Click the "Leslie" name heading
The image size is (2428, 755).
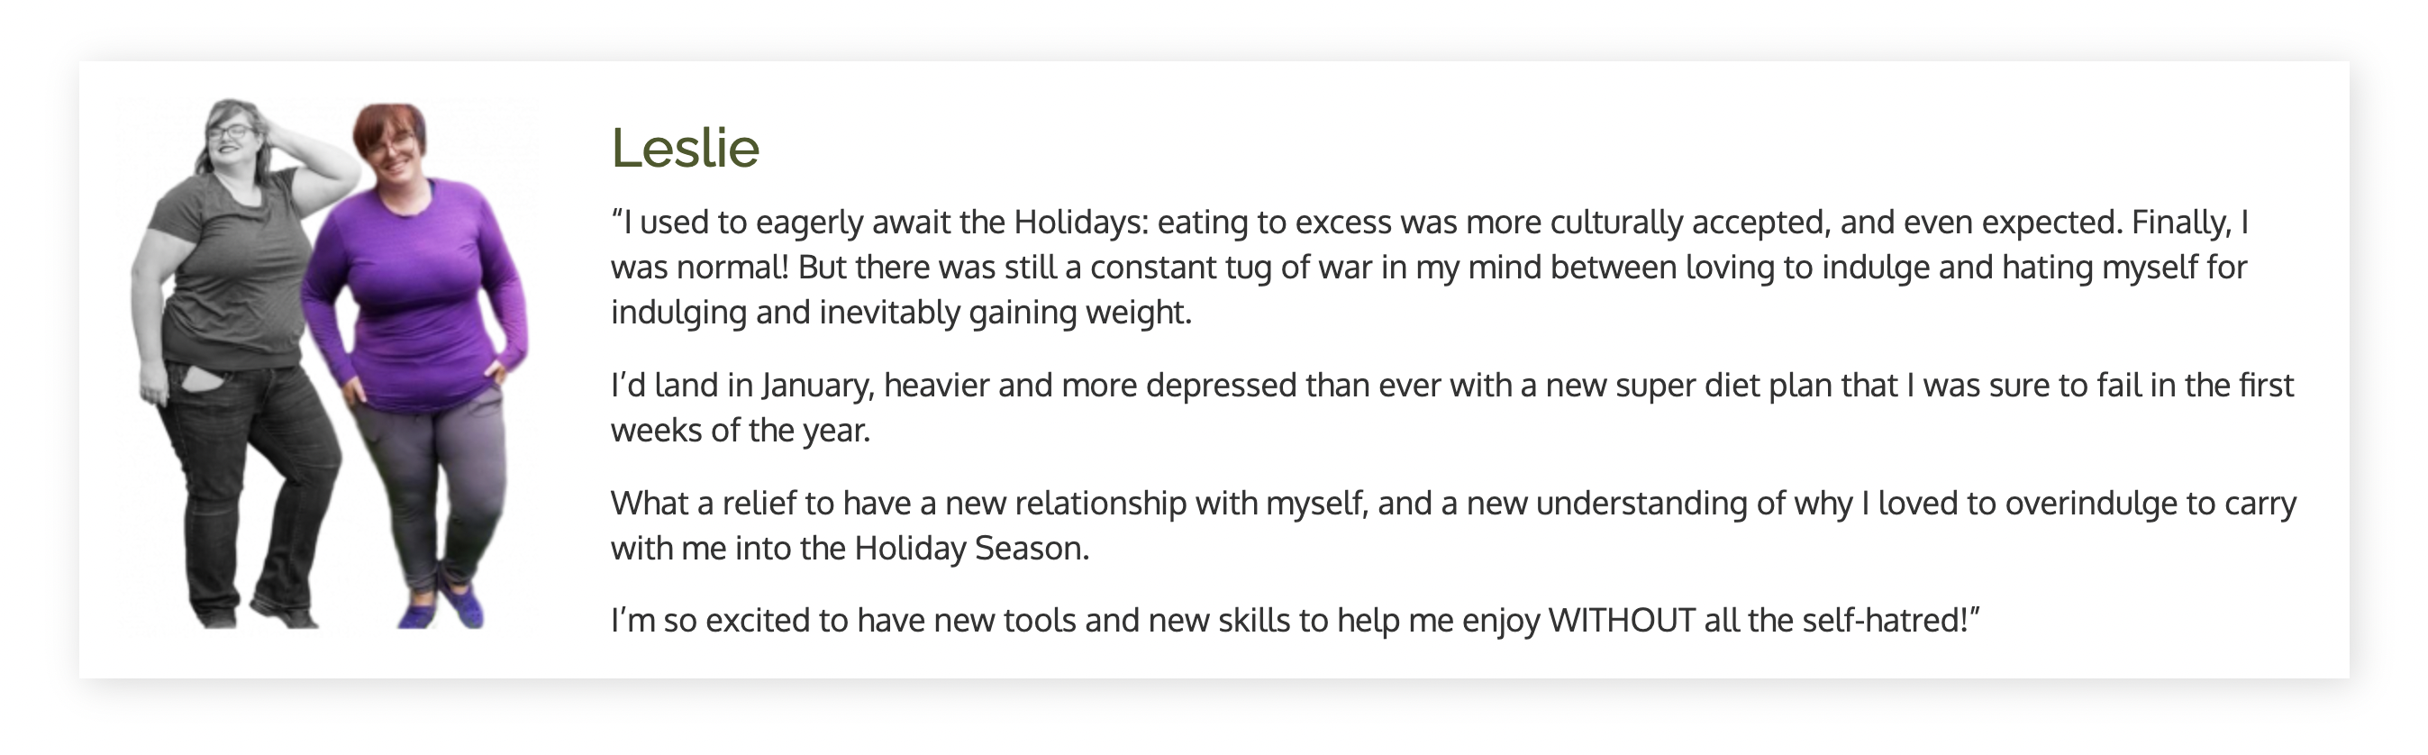pyautogui.click(x=686, y=148)
